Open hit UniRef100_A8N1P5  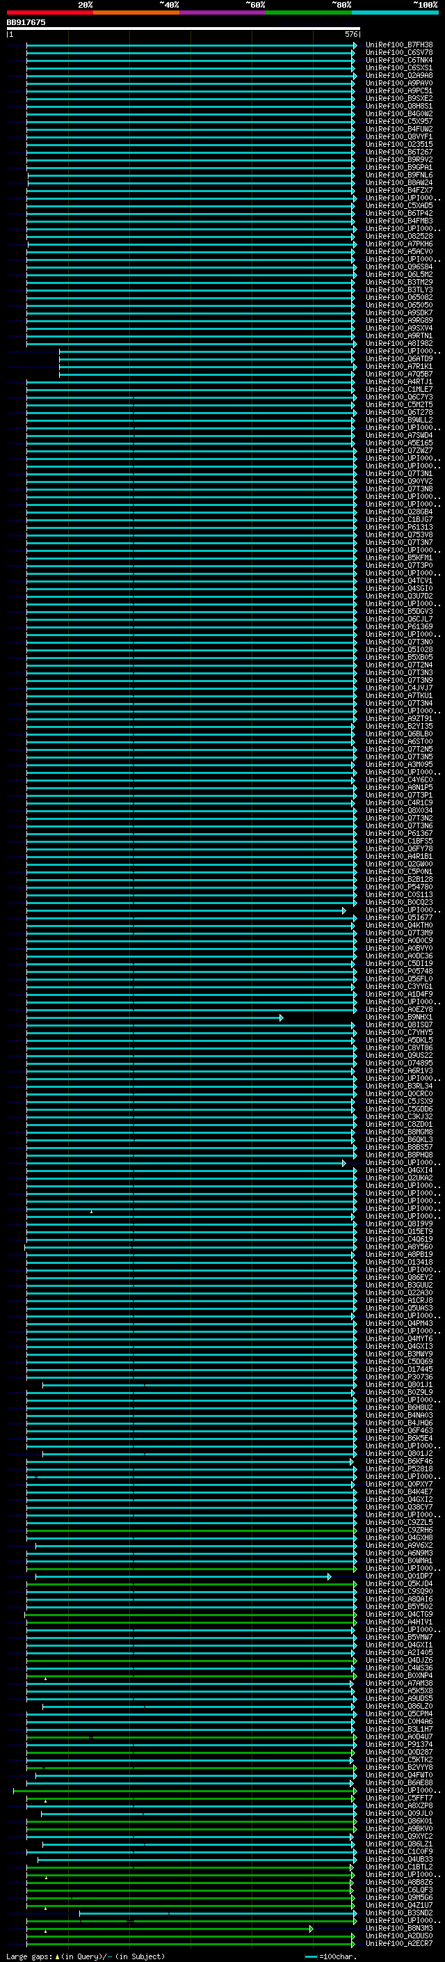[x=399, y=788]
